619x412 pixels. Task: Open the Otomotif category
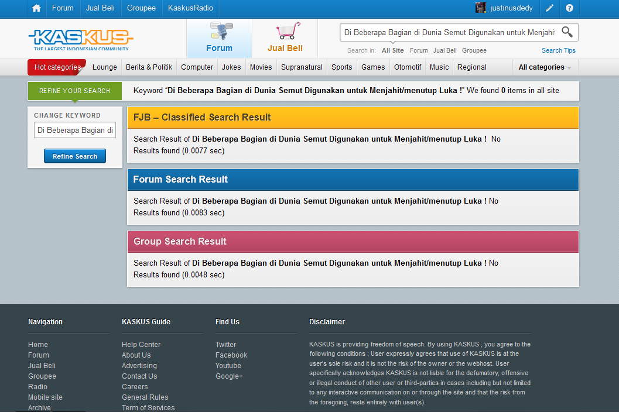tap(408, 67)
